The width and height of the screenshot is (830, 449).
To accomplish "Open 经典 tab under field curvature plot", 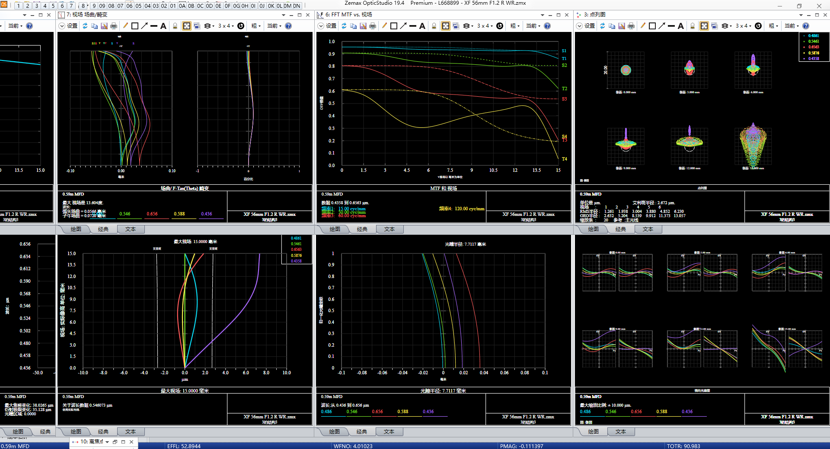I will pos(103,229).
